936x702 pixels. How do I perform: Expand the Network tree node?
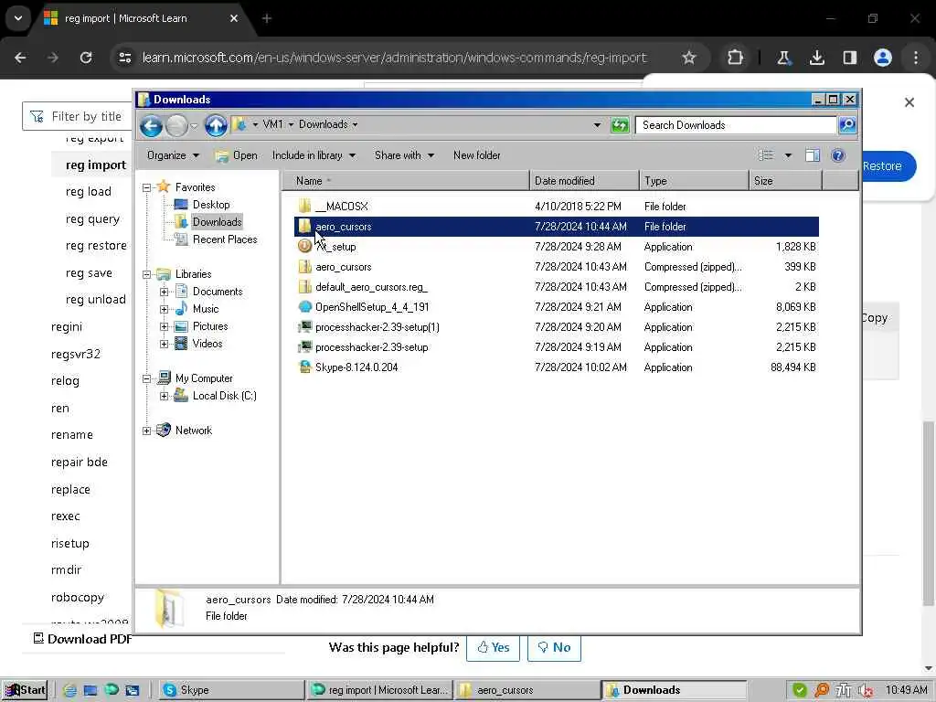147,431
